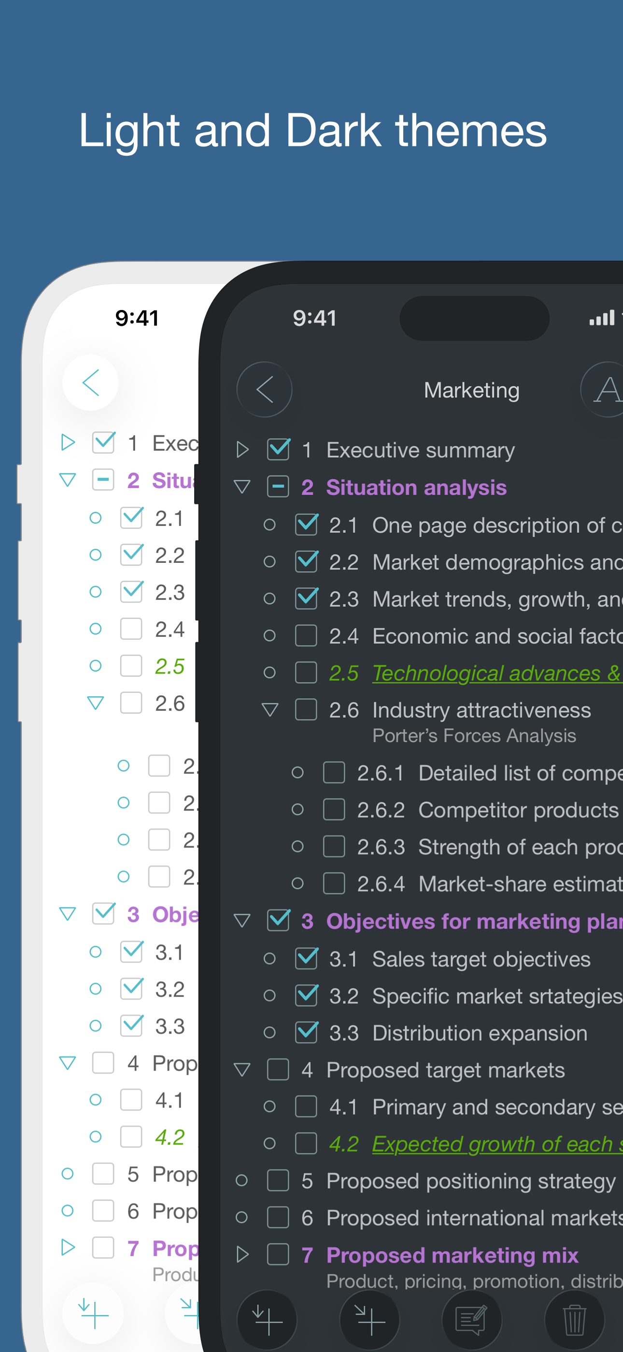Tap bullet beside 2.2 in light phone
The image size is (623, 1352).
96,555
